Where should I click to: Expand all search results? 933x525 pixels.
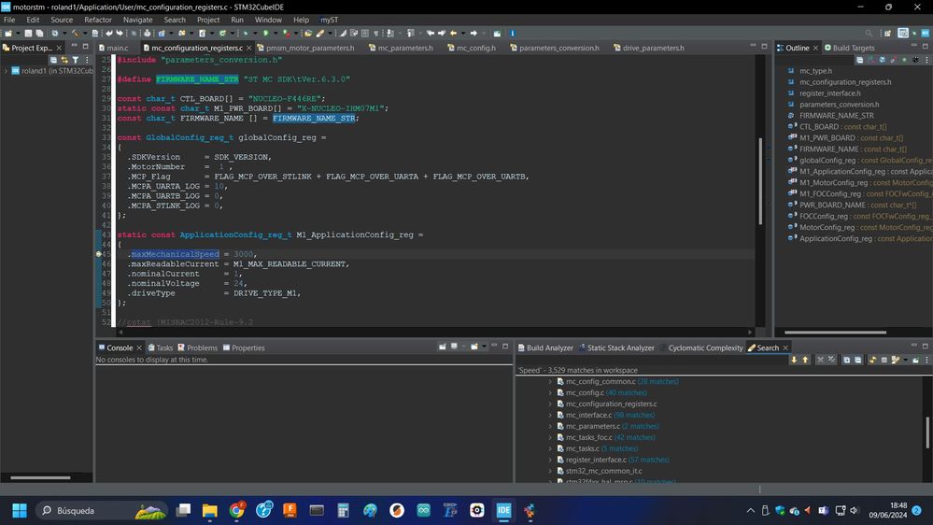(x=847, y=360)
